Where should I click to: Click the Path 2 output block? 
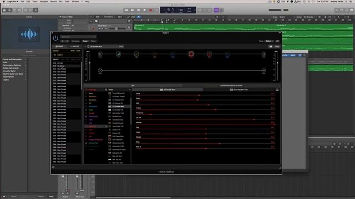pos(263,70)
